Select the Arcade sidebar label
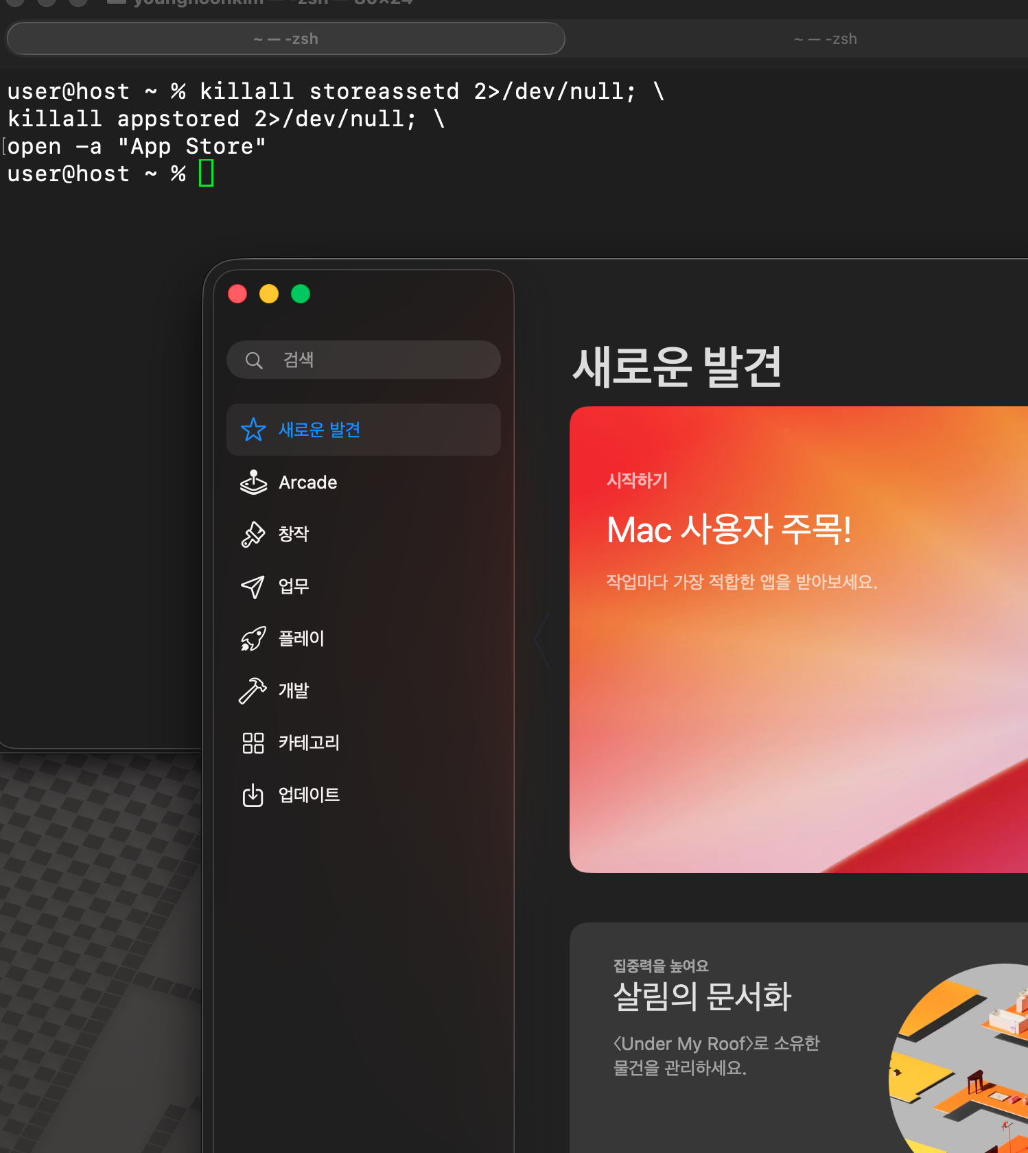The image size is (1028, 1153). [x=307, y=482]
